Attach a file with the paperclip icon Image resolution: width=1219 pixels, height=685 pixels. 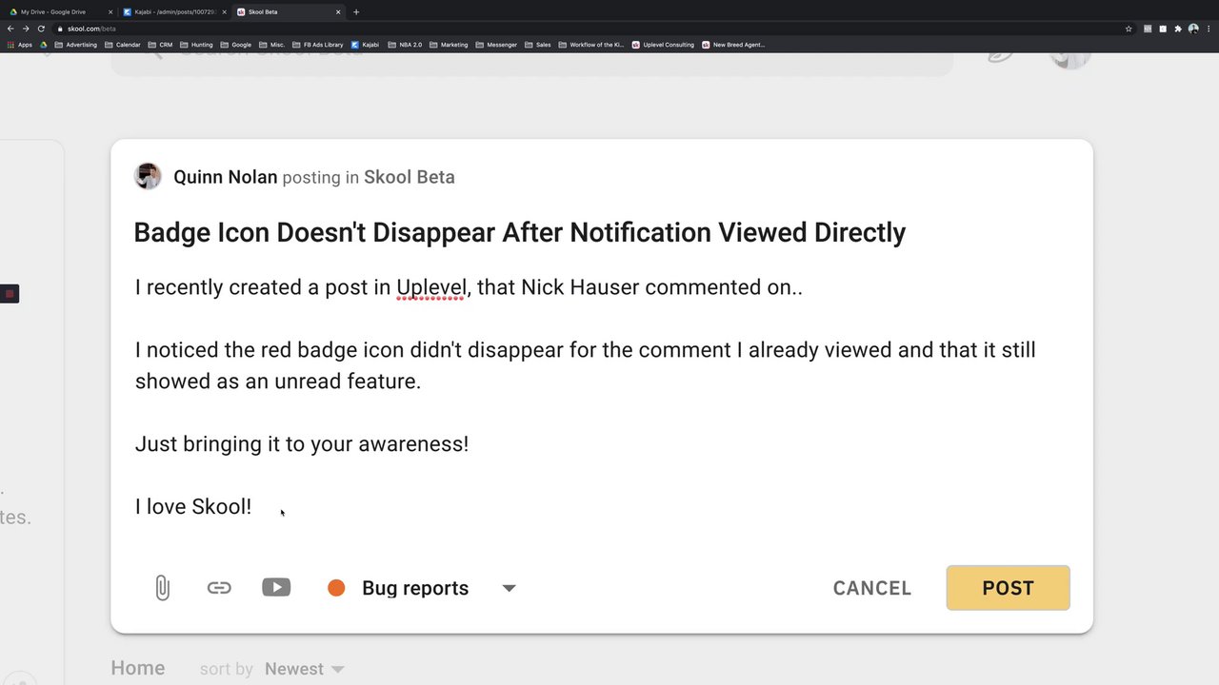(x=162, y=588)
